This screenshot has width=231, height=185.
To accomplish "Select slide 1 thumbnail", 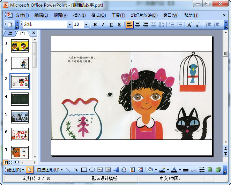I will [20, 46].
